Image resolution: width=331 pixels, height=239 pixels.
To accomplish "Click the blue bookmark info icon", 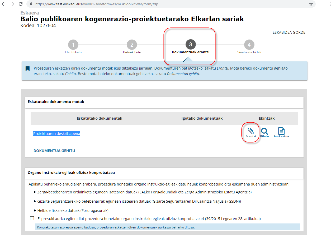I will [27, 69].
